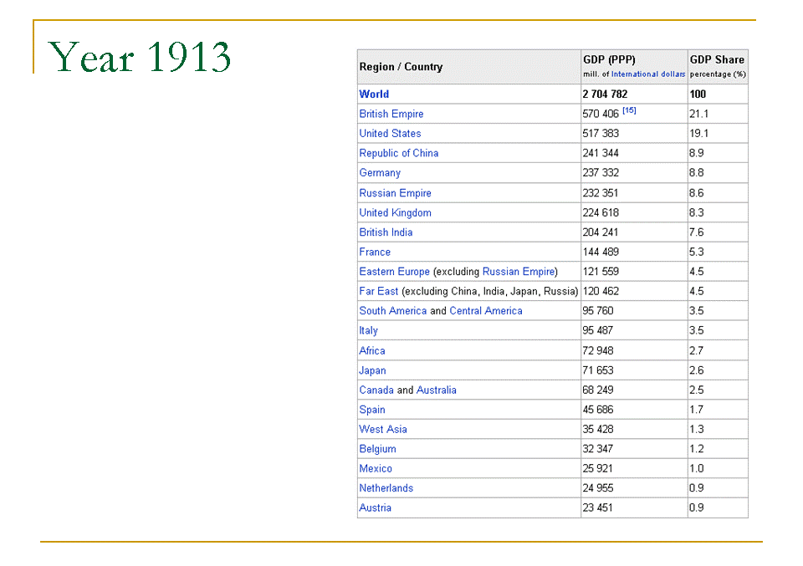Open the Austria link
Image resolution: width=803 pixels, height=566 pixels.
point(375,508)
